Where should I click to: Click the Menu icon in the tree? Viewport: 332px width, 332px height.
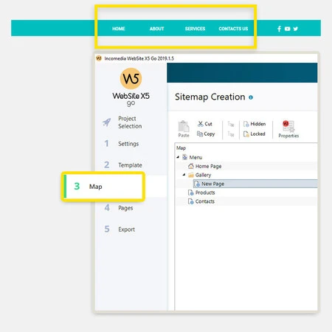(184, 157)
